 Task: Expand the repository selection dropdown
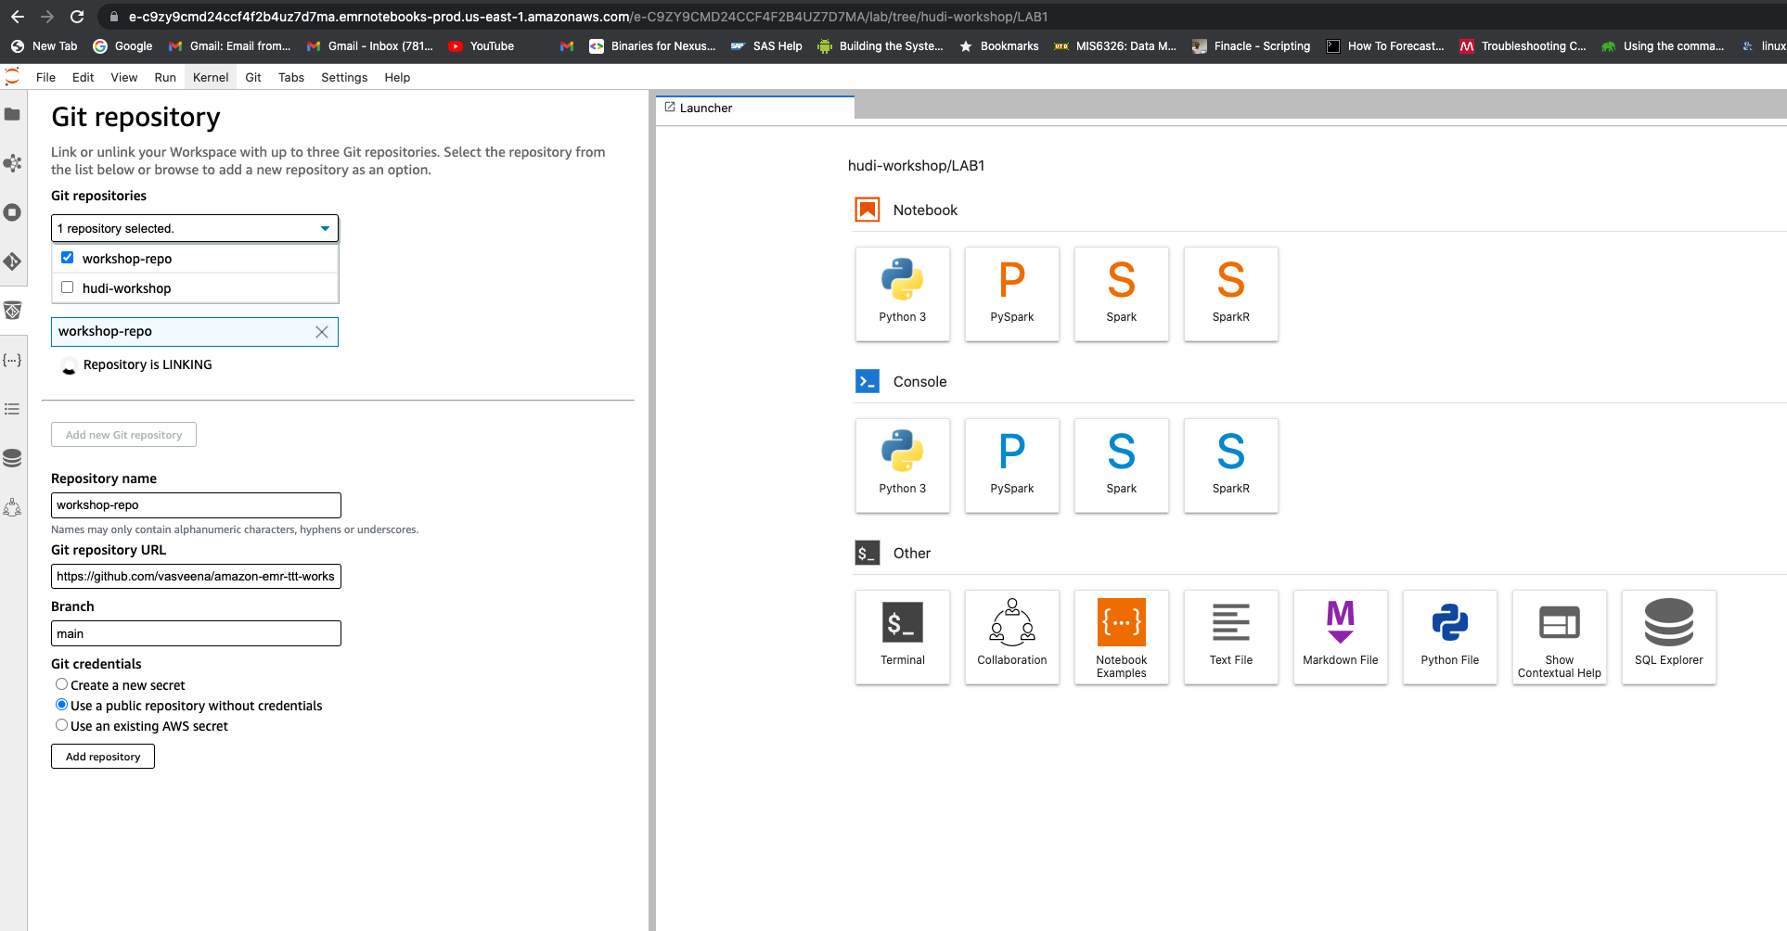[195, 228]
